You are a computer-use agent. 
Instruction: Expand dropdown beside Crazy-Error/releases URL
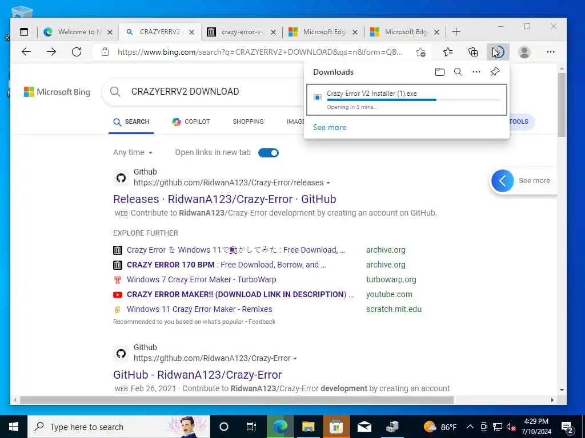point(328,183)
